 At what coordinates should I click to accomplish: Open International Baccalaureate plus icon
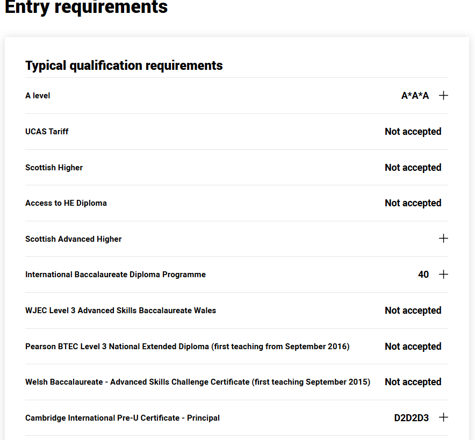point(443,275)
